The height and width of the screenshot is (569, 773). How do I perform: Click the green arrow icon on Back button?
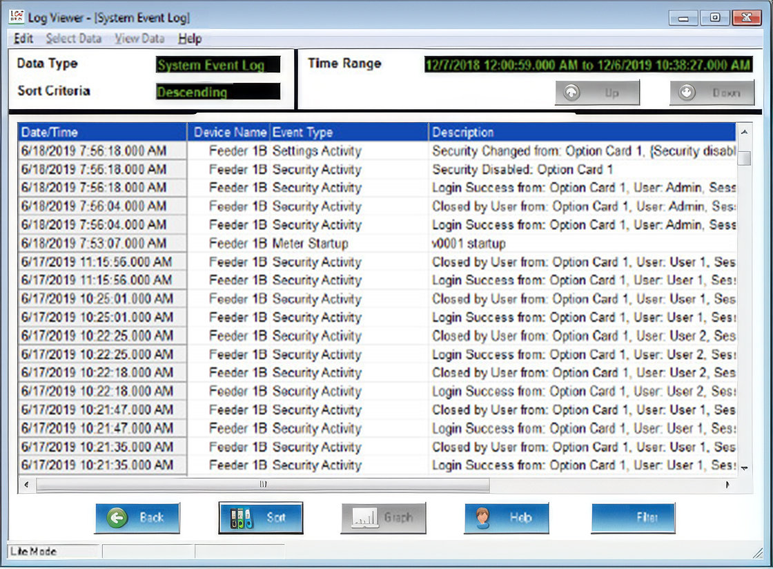tap(117, 518)
